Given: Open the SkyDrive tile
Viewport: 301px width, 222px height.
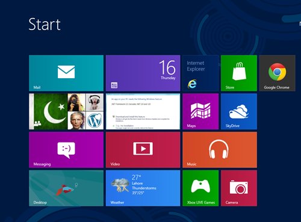Looking at the screenshot, I should click(x=239, y=111).
